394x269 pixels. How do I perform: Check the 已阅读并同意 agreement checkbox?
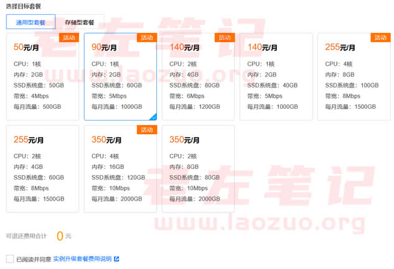(x=9, y=258)
